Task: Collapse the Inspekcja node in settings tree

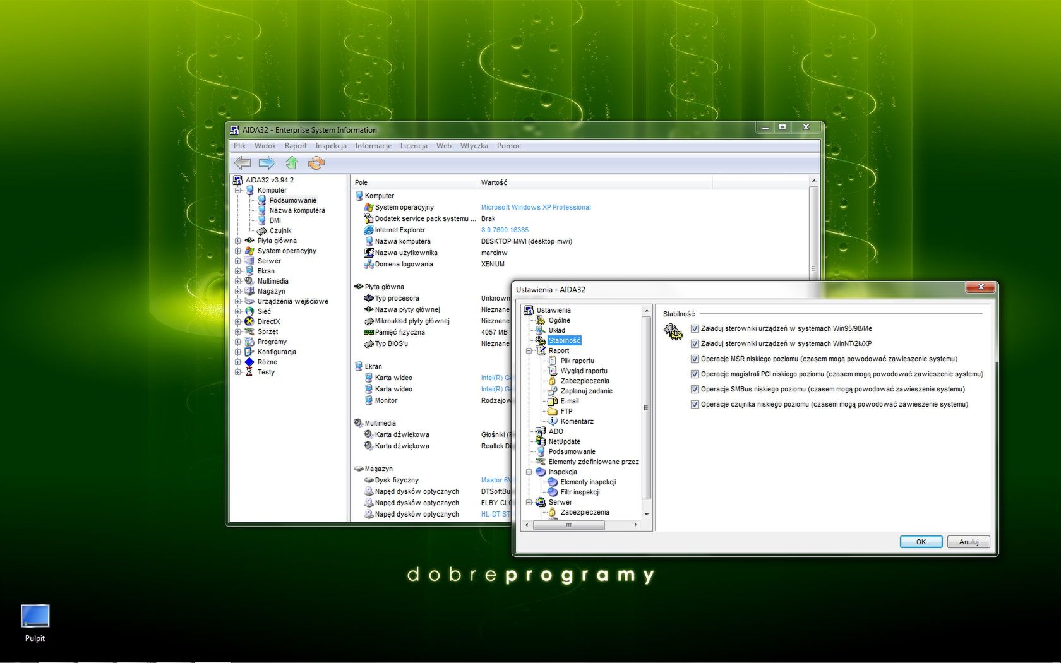Action: click(x=529, y=472)
